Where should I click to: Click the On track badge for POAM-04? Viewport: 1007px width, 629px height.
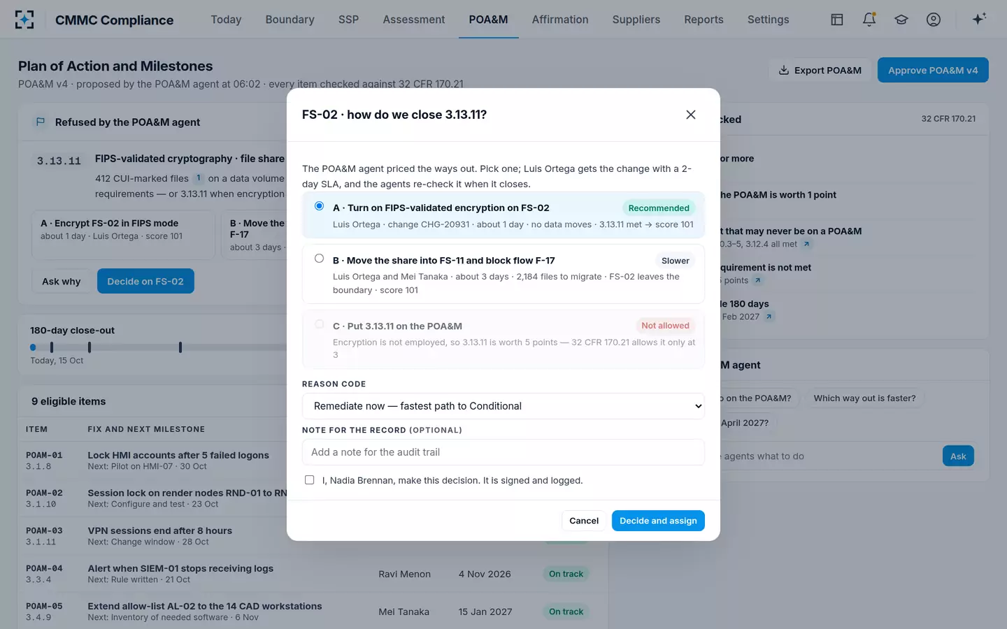coord(566,574)
